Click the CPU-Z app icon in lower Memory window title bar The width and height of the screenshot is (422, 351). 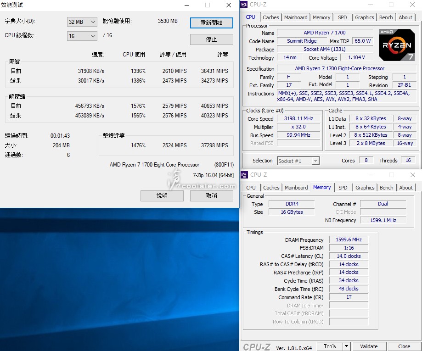coord(244,175)
